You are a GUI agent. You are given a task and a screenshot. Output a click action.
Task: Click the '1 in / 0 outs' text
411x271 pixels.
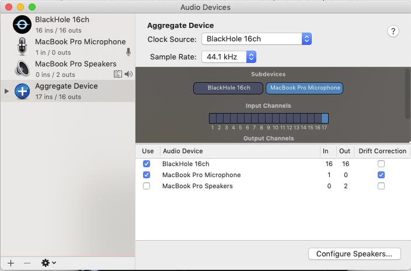53,52
